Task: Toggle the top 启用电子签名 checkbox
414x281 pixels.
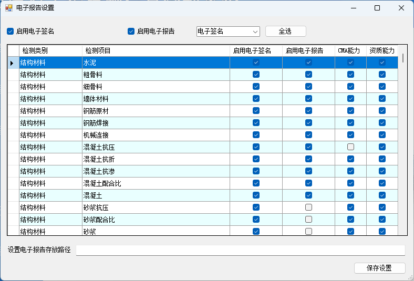Action: (x=10, y=31)
